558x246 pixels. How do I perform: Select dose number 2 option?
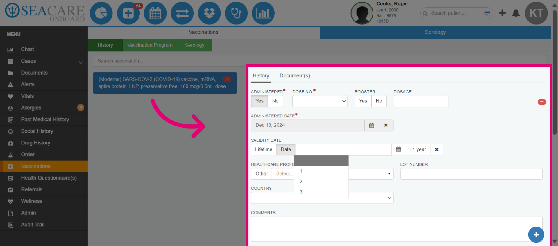pos(321,181)
